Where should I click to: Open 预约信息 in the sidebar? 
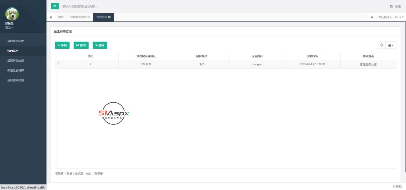pos(23,51)
